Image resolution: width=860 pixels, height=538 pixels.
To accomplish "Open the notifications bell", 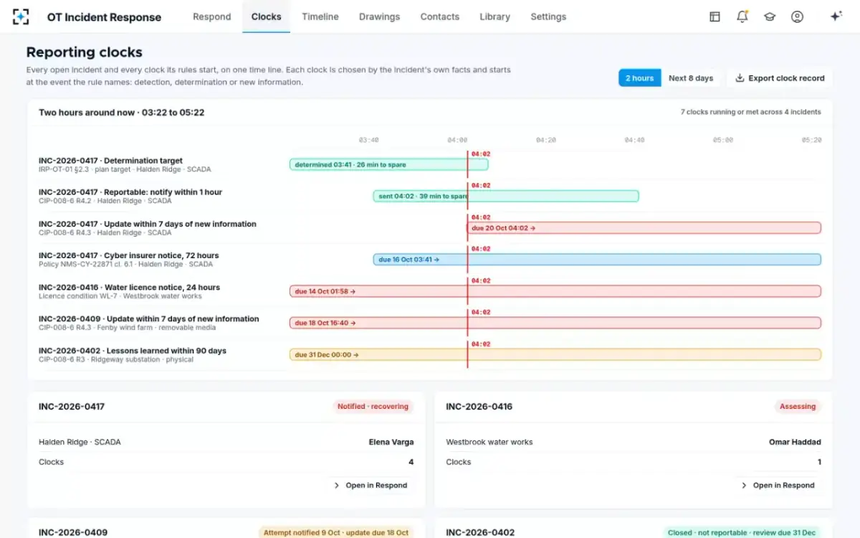I will click(x=742, y=16).
